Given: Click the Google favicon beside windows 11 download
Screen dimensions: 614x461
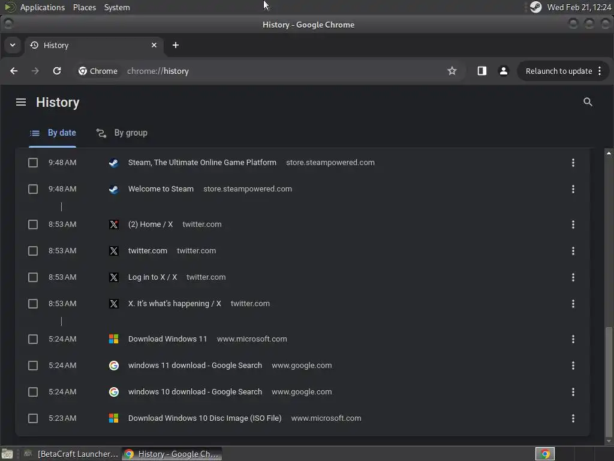Looking at the screenshot, I should pos(113,366).
